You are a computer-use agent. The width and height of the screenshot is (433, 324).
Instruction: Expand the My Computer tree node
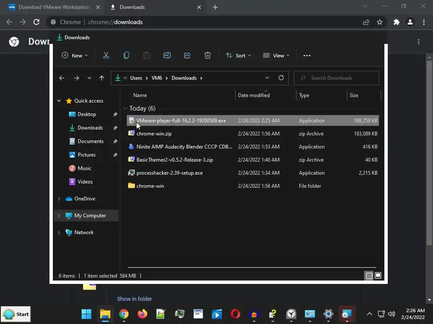point(59,216)
